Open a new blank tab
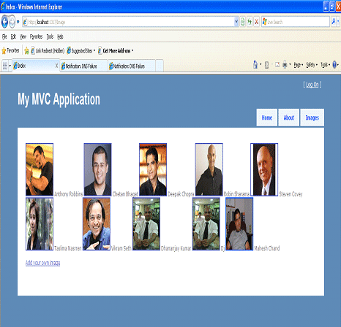The image size is (341, 327). [x=160, y=66]
